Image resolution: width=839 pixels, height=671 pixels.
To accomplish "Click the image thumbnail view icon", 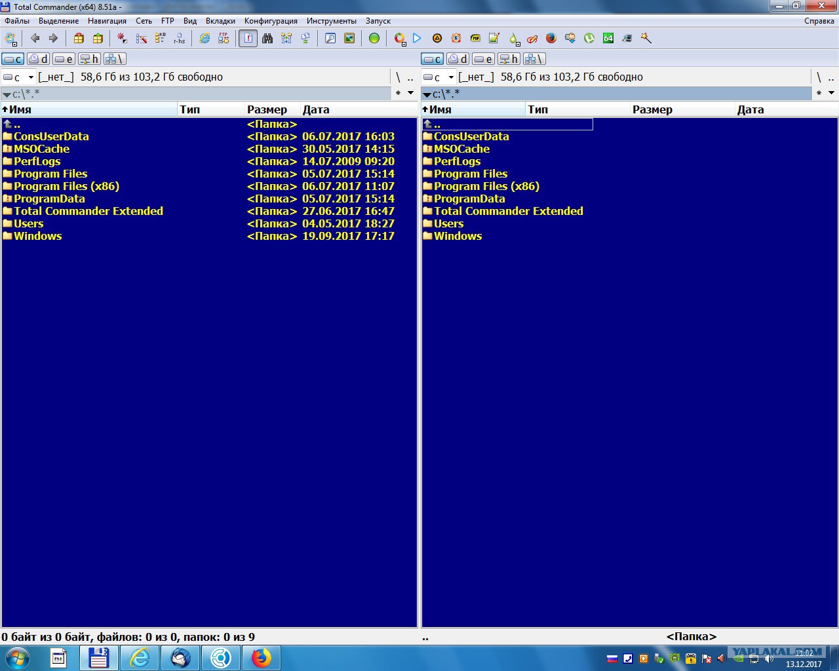I will 349,39.
